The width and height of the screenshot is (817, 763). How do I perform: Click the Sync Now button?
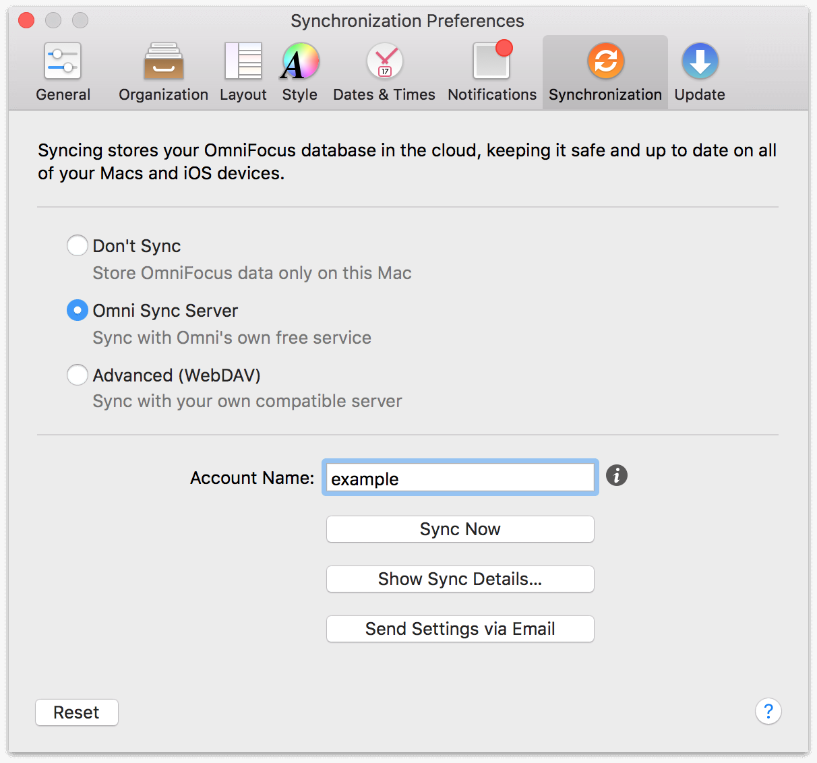click(x=460, y=529)
